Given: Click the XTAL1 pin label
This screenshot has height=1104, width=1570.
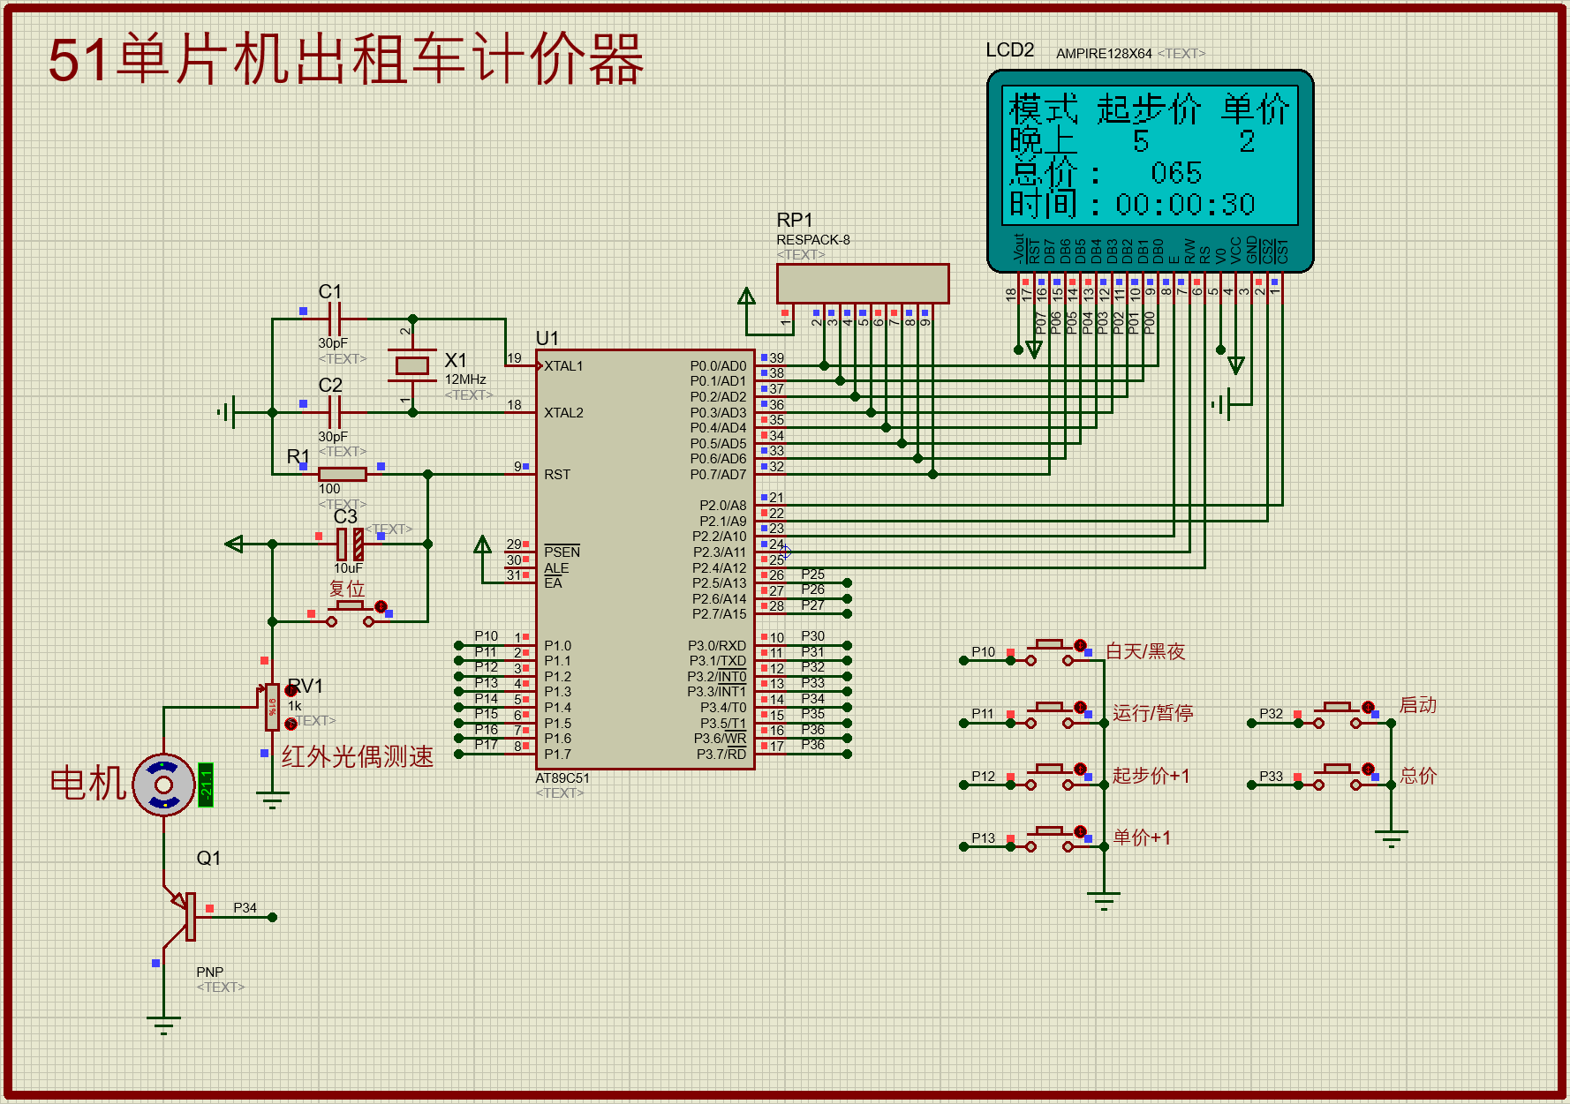Looking at the screenshot, I should (563, 365).
